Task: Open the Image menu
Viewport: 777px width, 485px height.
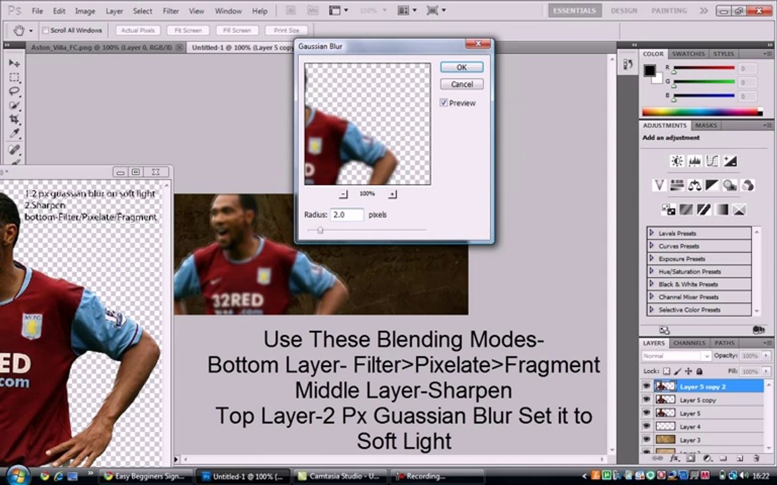Action: click(85, 11)
